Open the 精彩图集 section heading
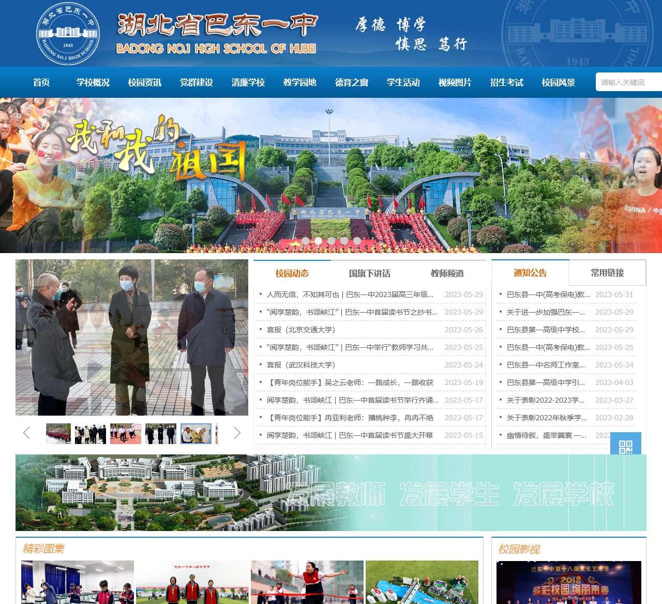662x604 pixels. tap(43, 549)
